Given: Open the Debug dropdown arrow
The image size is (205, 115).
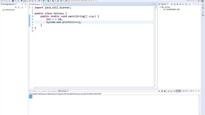Looking at the screenshot, I should (41, 1).
